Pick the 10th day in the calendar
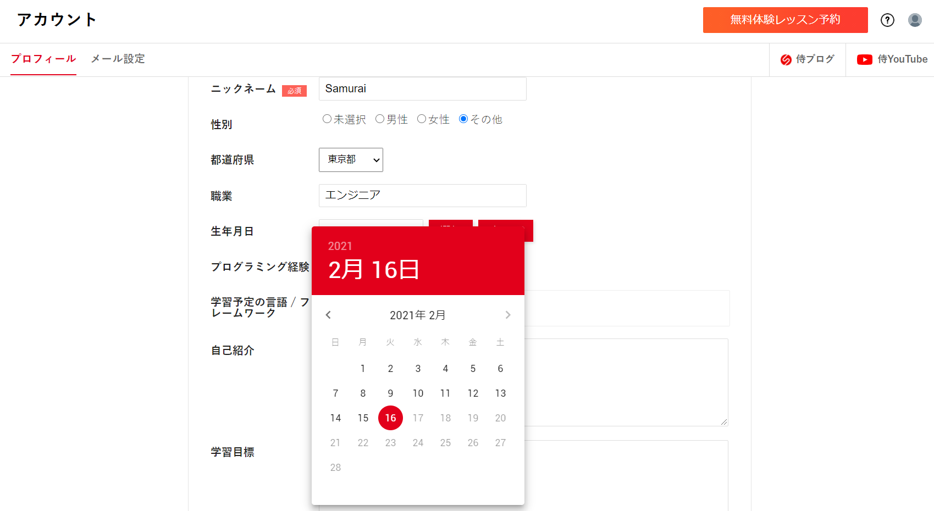 coord(418,393)
